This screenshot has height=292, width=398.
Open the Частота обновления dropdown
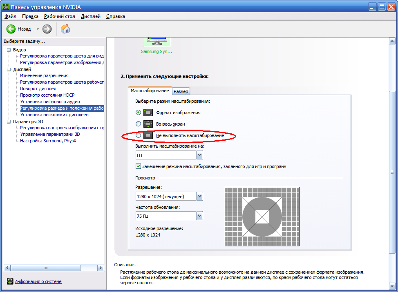(200, 216)
